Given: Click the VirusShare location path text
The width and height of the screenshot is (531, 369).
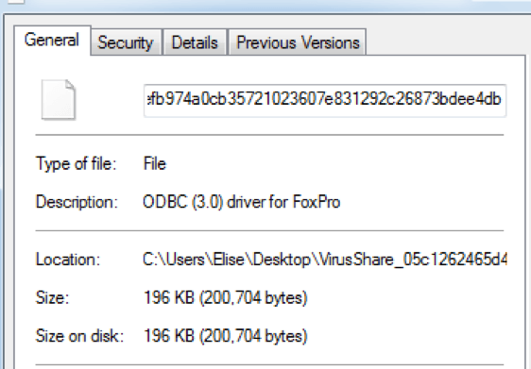Looking at the screenshot, I should [325, 260].
